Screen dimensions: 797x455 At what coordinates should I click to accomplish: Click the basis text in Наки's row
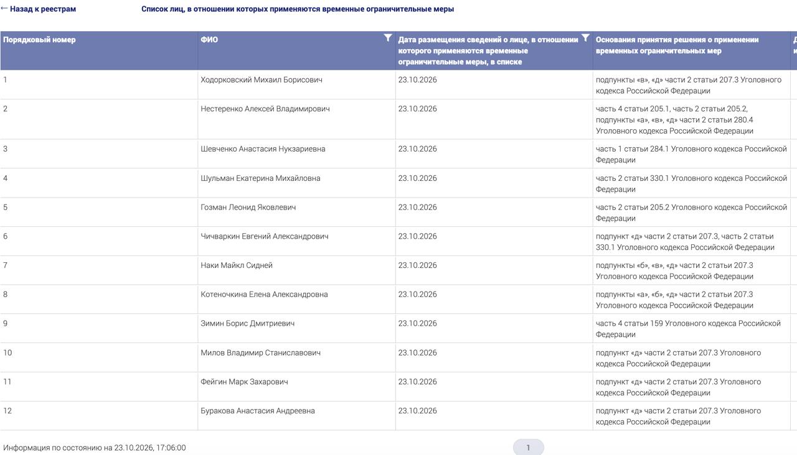coord(675,271)
